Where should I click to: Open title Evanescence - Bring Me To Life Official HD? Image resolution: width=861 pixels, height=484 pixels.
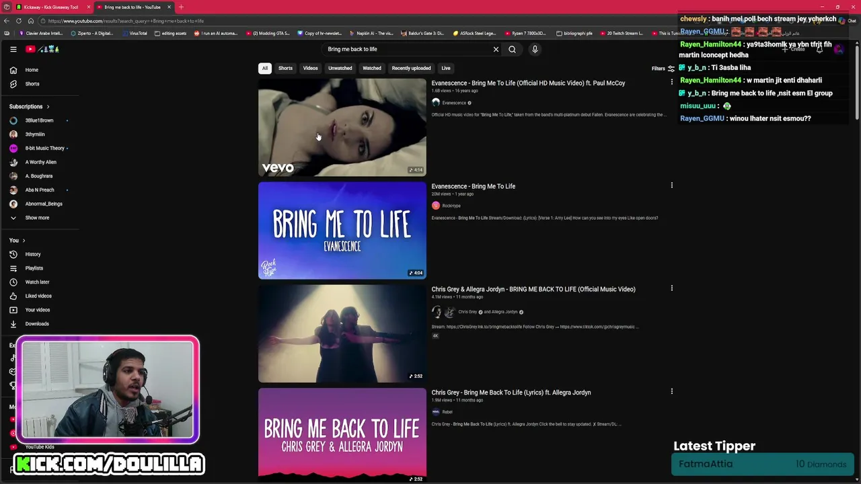tap(528, 83)
